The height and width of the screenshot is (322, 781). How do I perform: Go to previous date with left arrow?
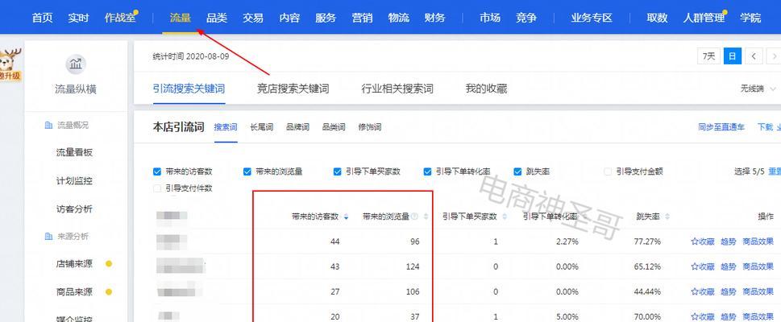pos(754,56)
